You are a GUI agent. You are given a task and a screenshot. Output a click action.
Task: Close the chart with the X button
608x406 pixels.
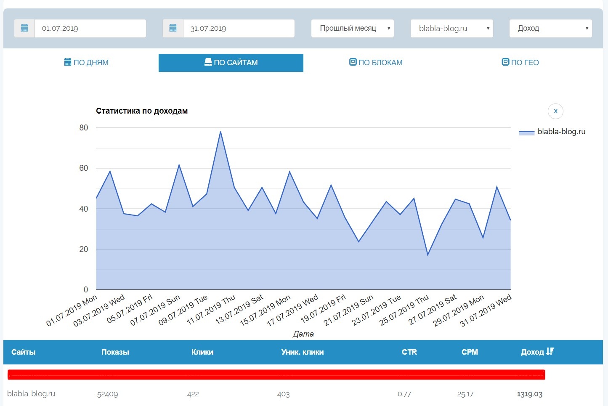555,111
